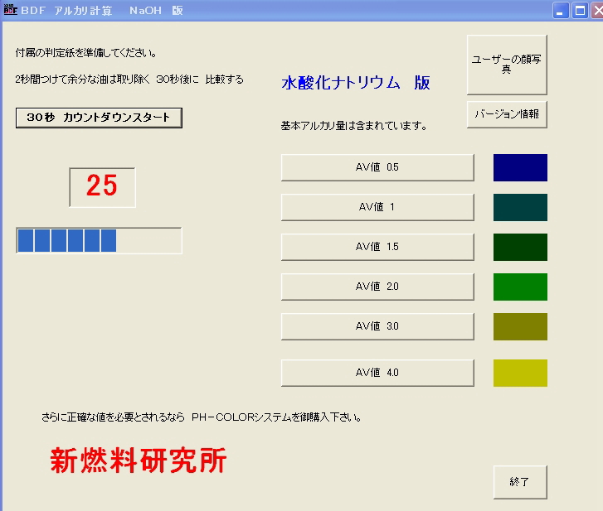Select AV値 1 button
This screenshot has width=603, height=511.
pyautogui.click(x=377, y=207)
